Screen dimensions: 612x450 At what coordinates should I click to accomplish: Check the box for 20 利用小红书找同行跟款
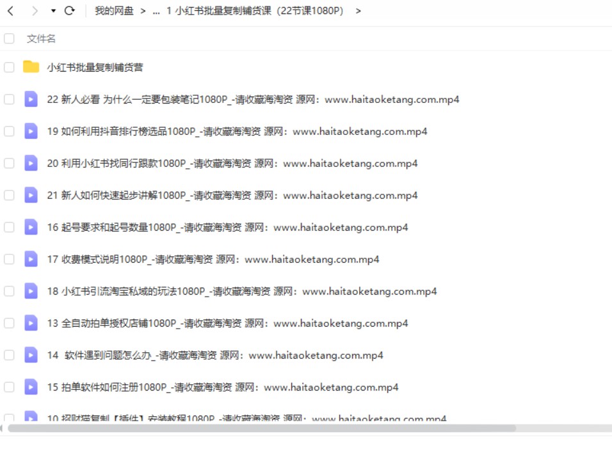(x=9, y=163)
